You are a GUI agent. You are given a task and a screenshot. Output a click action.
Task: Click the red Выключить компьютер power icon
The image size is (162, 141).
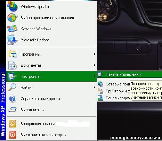click(13, 135)
